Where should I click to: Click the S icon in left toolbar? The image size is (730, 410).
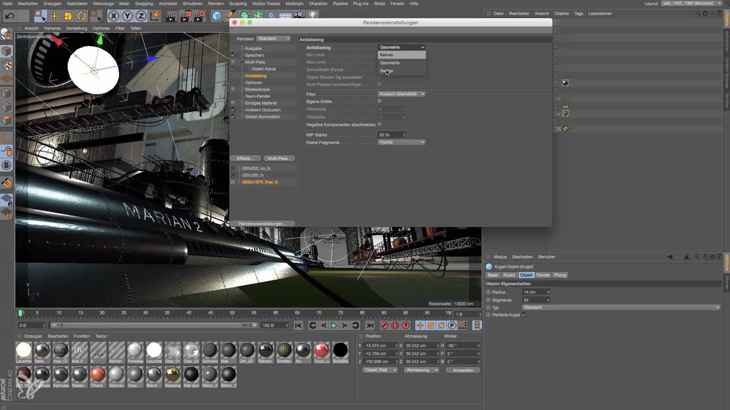coord(7,165)
